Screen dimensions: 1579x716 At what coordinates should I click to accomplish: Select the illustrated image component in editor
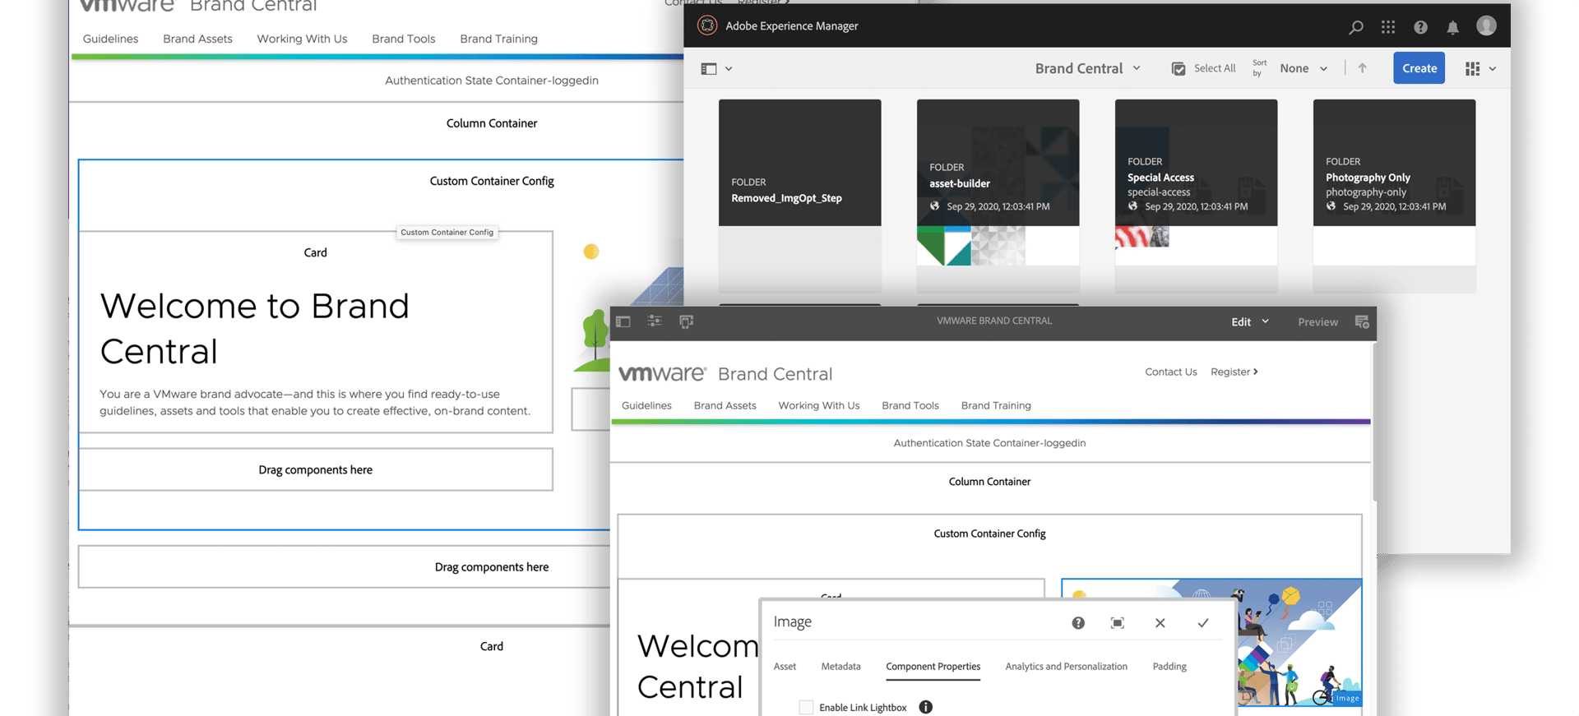point(1299,643)
